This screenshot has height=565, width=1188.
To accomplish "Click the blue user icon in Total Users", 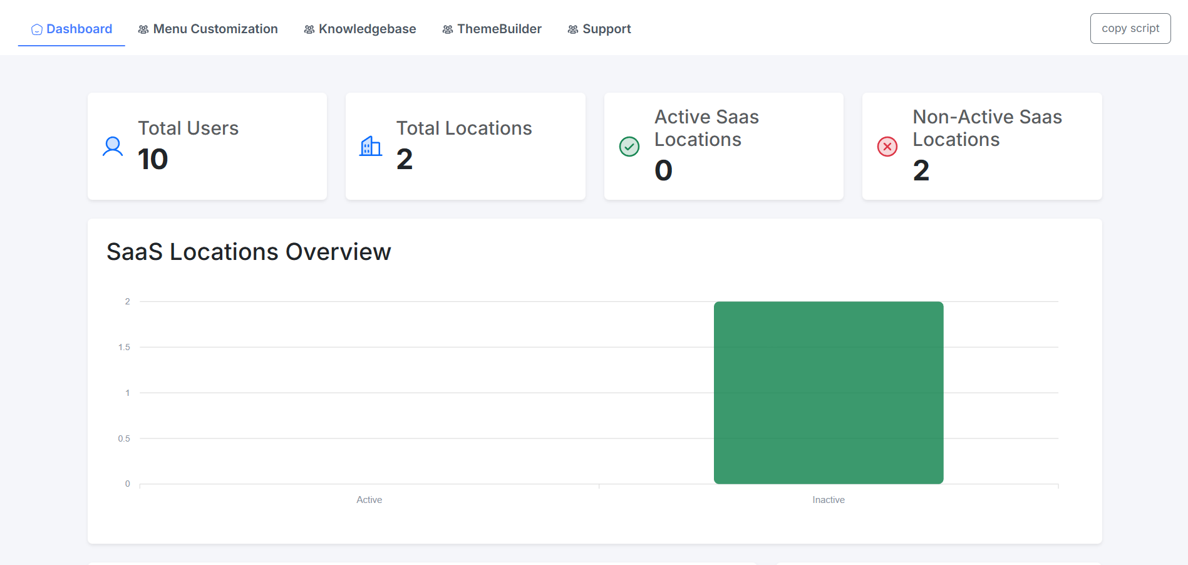I will coord(113,147).
